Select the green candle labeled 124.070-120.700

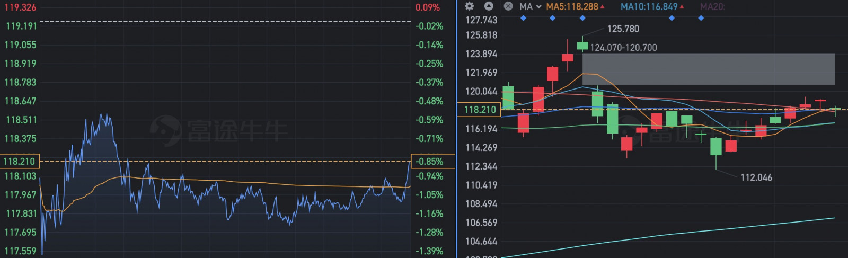pyautogui.click(x=582, y=46)
